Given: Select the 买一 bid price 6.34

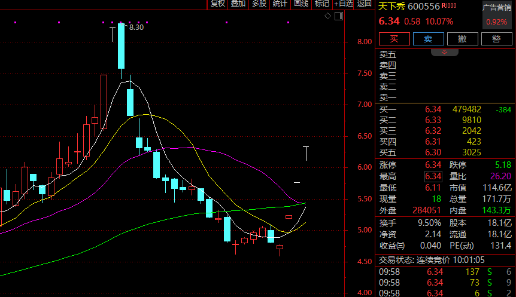Looking at the screenshot, I should [433, 109].
